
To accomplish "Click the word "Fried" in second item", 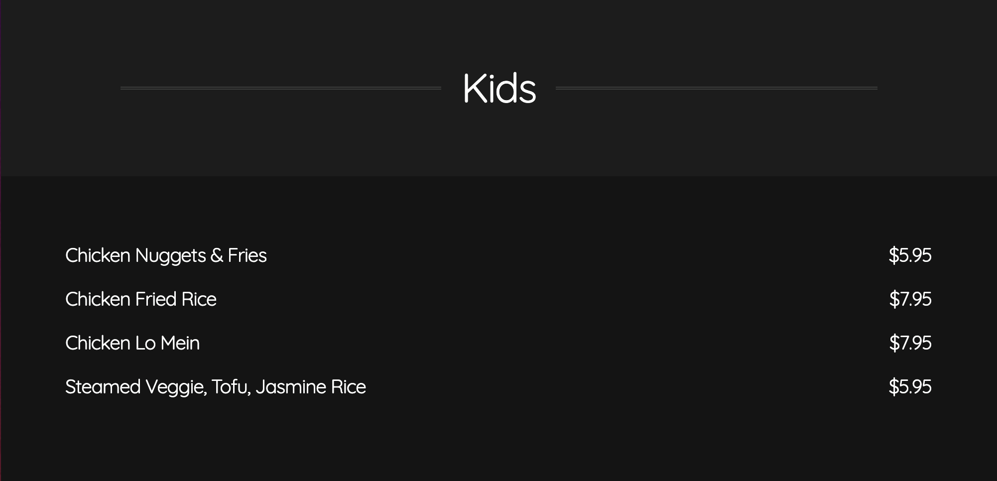I will [x=156, y=299].
